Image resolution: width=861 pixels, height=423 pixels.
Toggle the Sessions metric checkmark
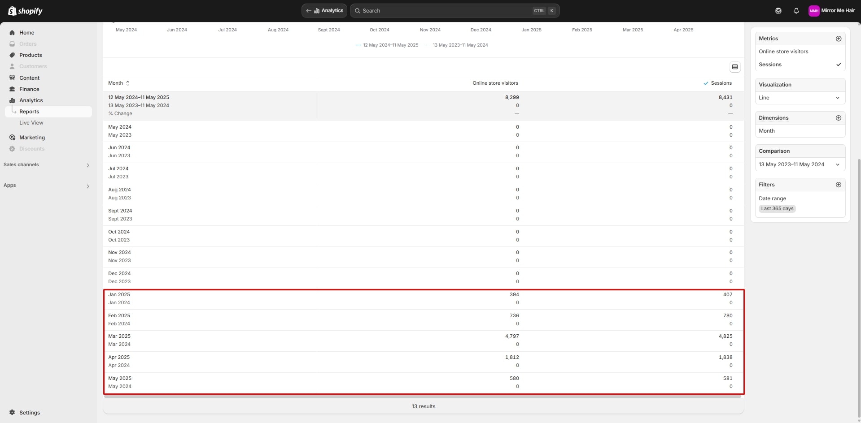[x=838, y=65]
